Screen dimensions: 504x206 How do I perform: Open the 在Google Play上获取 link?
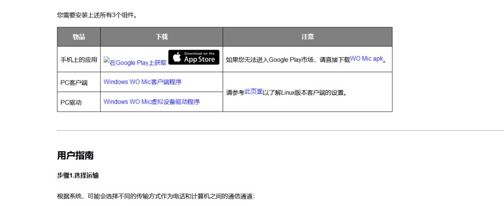point(135,62)
